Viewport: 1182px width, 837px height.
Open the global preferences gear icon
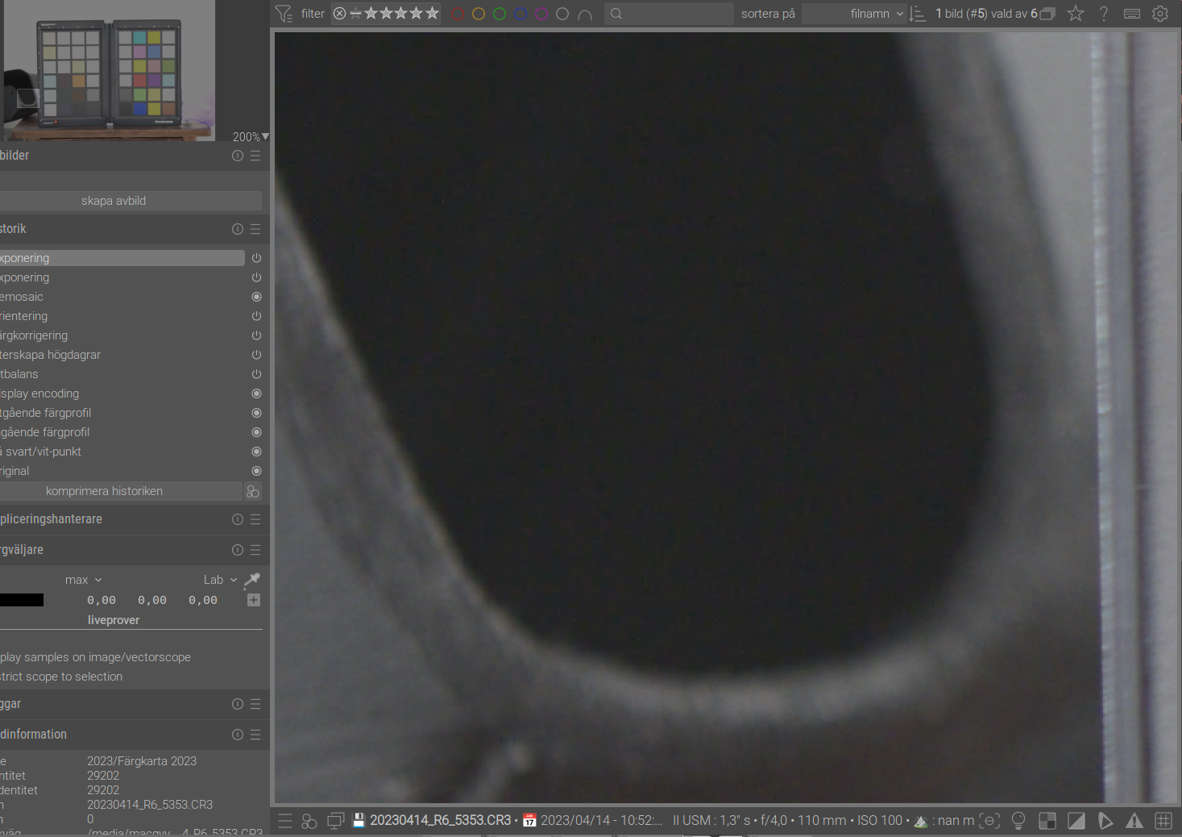coord(1160,14)
